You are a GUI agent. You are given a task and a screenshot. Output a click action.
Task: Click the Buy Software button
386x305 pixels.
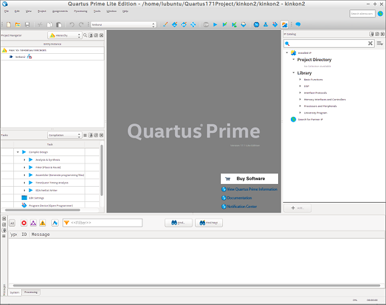point(250,179)
